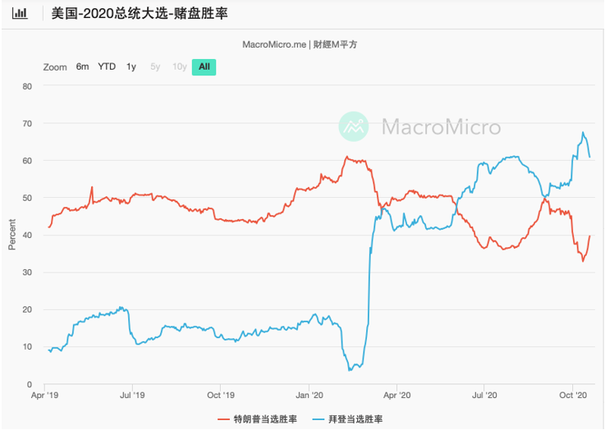605x430 pixels.
Task: Select the 6m zoom range
Action: [x=82, y=66]
